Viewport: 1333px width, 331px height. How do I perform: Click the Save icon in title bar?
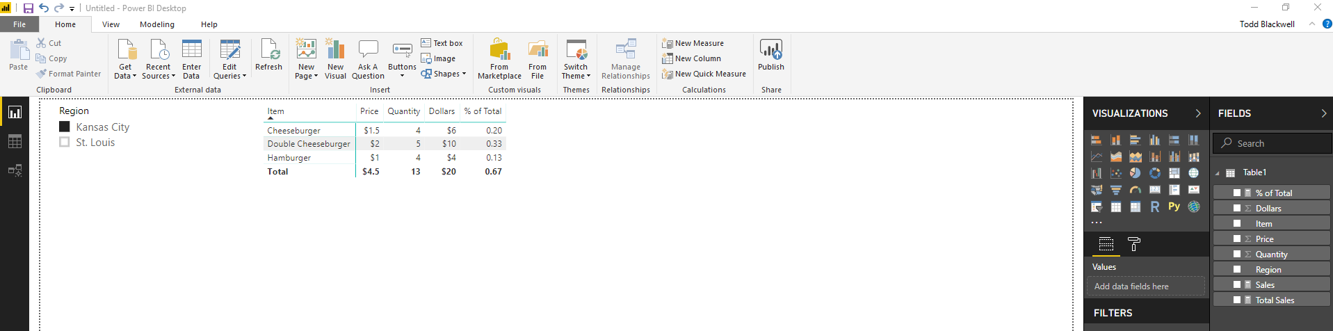click(29, 8)
